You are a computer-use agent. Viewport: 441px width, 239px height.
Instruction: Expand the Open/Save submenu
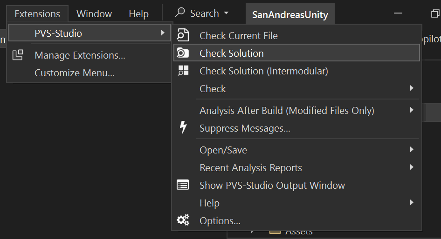point(412,150)
